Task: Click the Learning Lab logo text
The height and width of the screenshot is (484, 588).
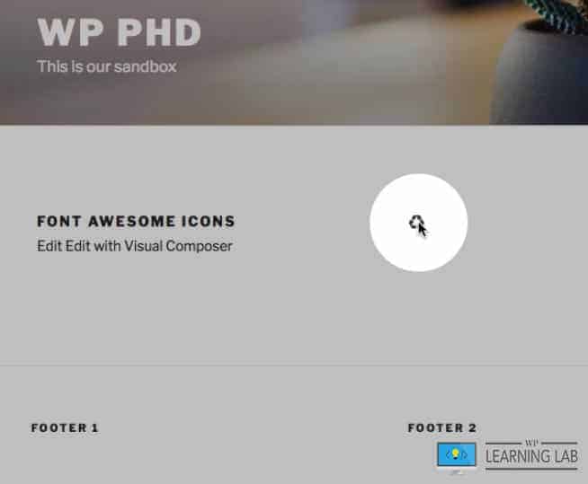Action: [531, 456]
